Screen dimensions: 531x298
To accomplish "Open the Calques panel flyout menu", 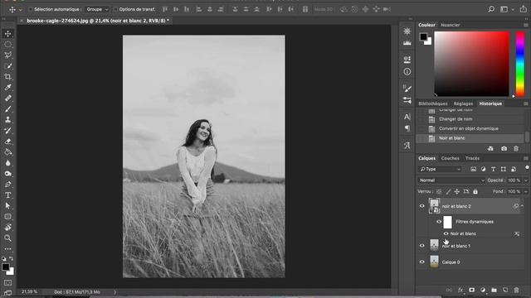I will 525,158.
